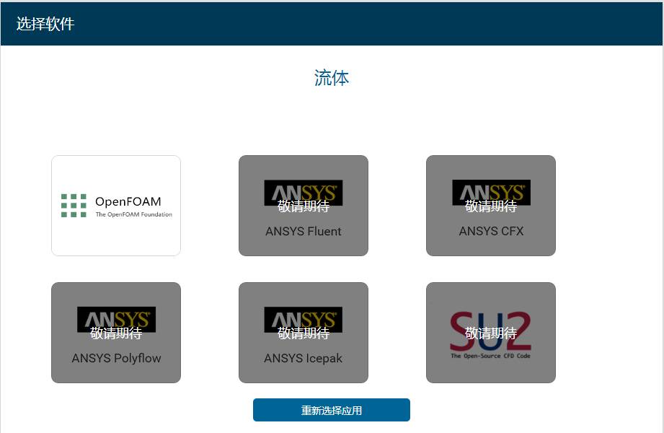The width and height of the screenshot is (664, 433).
Task: Pick the ANSYS Polyflow card
Action: (116, 333)
